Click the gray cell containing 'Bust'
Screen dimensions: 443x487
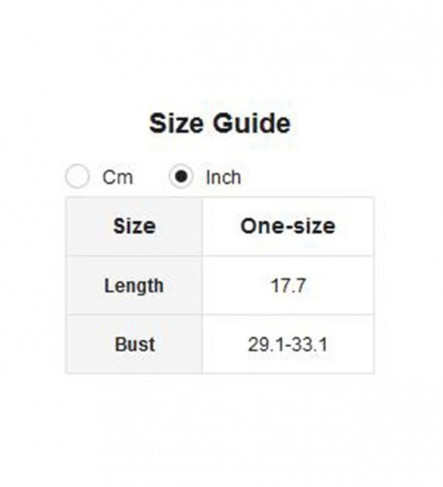134,344
